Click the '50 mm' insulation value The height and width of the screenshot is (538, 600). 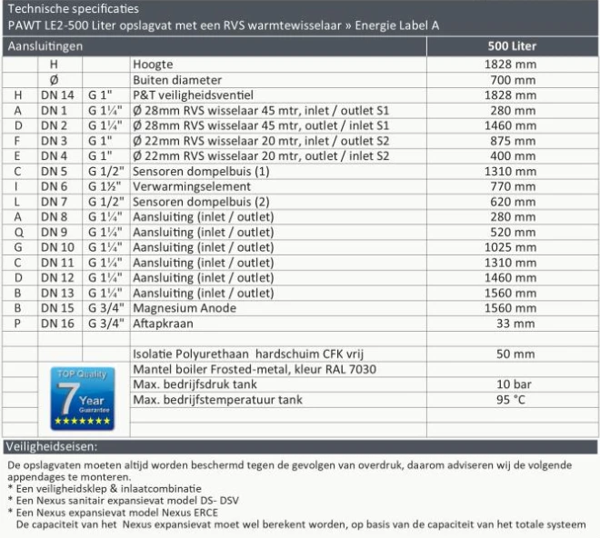(515, 354)
